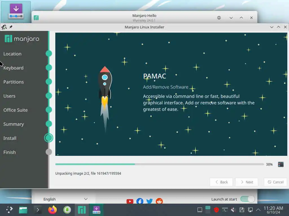
Task: Click the network connection tray icon
Action: coord(250,210)
